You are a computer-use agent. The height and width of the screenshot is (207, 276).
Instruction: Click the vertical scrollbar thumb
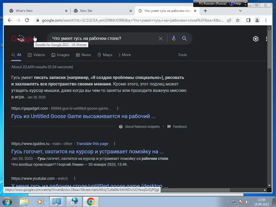point(269,49)
